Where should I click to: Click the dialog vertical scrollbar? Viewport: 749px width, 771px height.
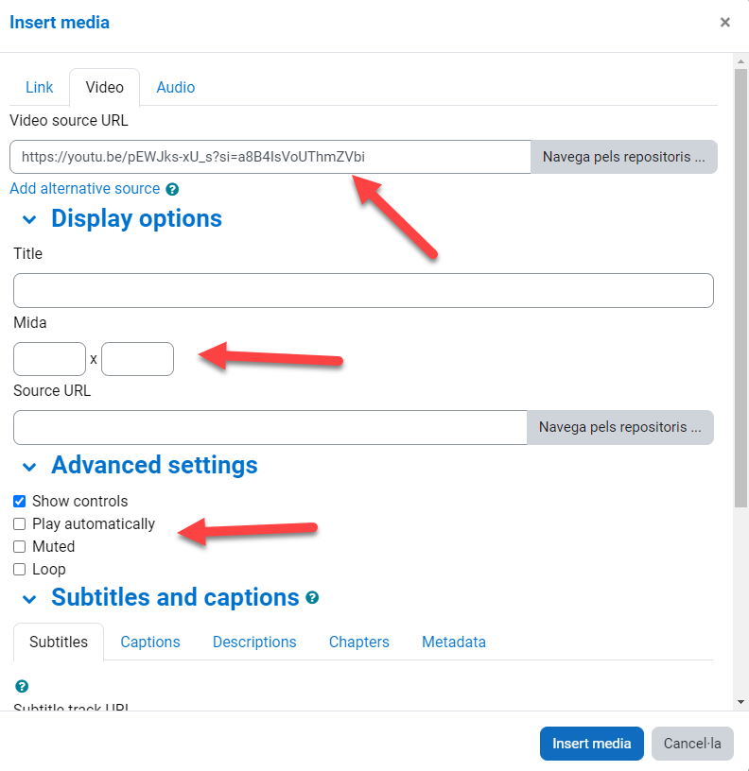740,283
